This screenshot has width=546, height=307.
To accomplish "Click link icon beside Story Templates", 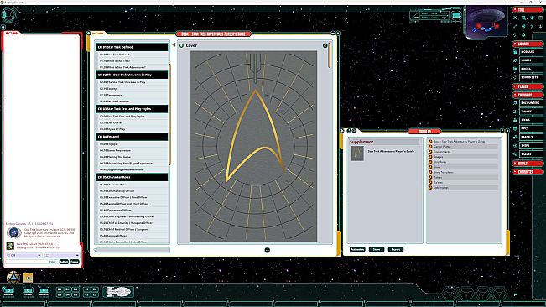I will click(x=430, y=172).
